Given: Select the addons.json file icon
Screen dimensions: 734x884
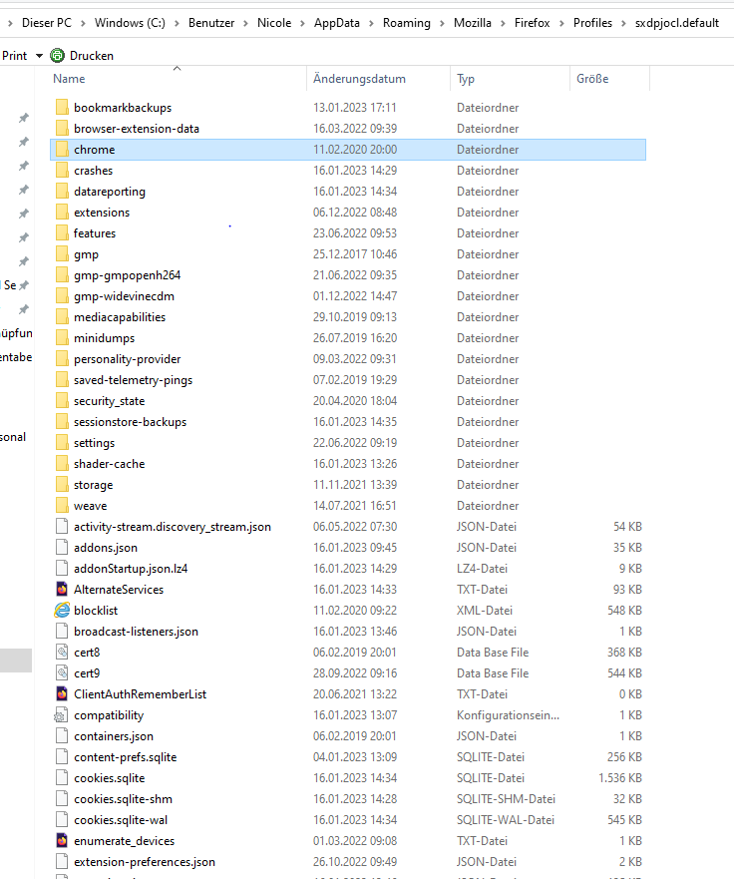Looking at the screenshot, I should (62, 547).
